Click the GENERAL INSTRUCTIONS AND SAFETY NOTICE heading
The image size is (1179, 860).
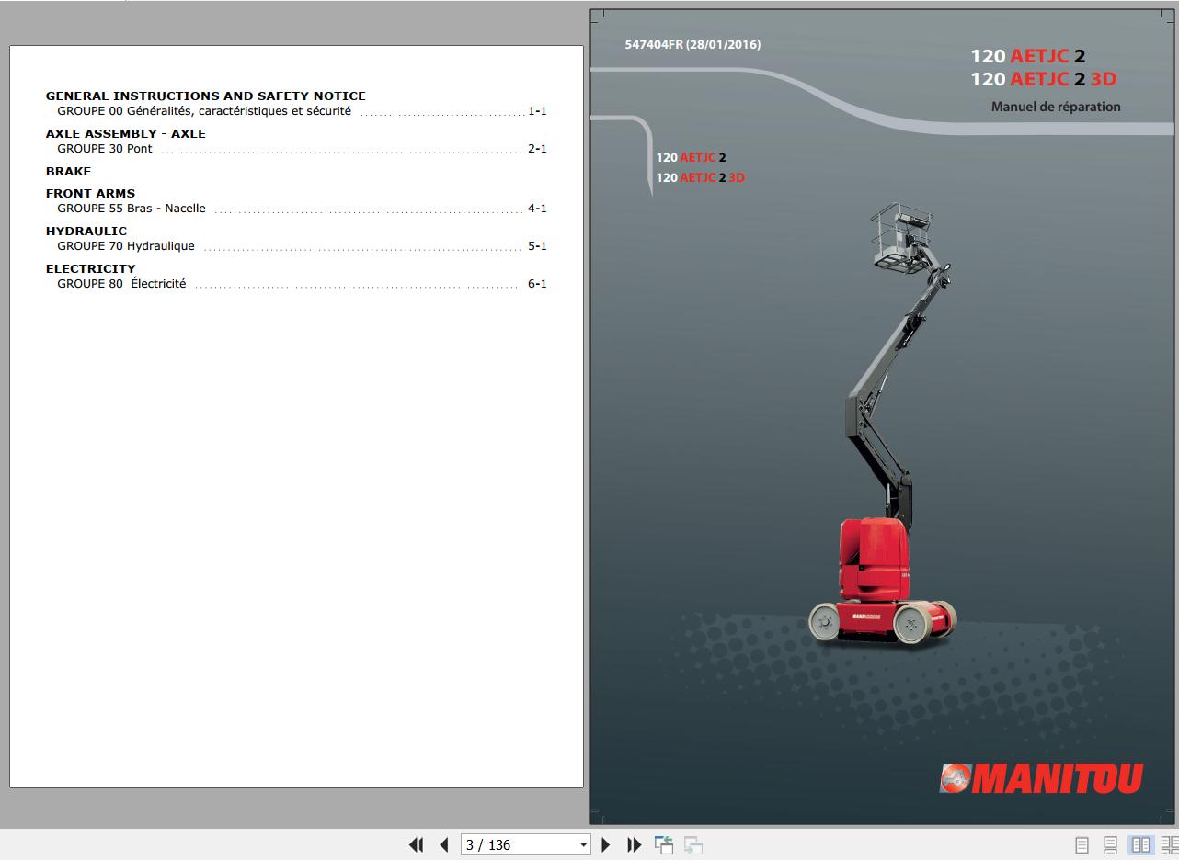206,96
